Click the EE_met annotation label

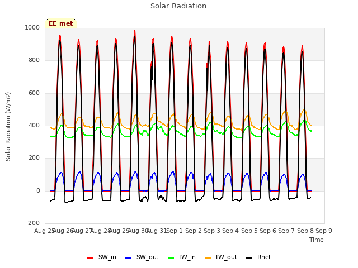(61, 23)
